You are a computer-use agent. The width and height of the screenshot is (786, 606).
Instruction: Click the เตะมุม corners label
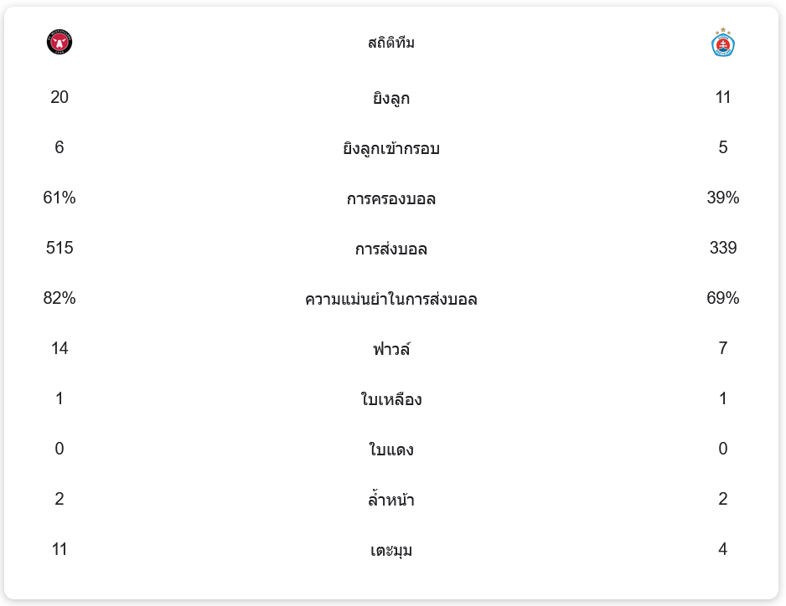(x=391, y=550)
